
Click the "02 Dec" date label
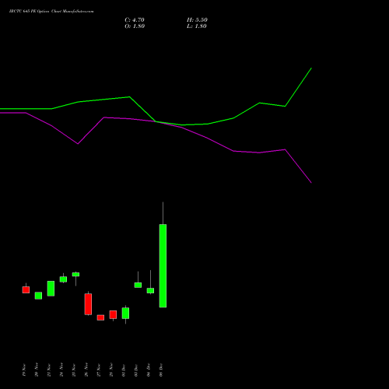[136, 370]
